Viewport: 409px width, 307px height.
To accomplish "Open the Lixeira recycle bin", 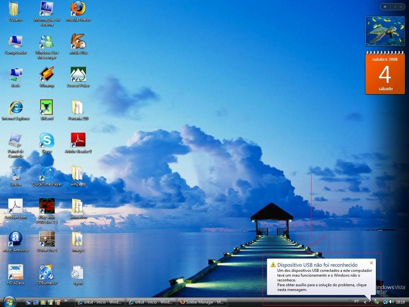I will [x=16, y=173].
